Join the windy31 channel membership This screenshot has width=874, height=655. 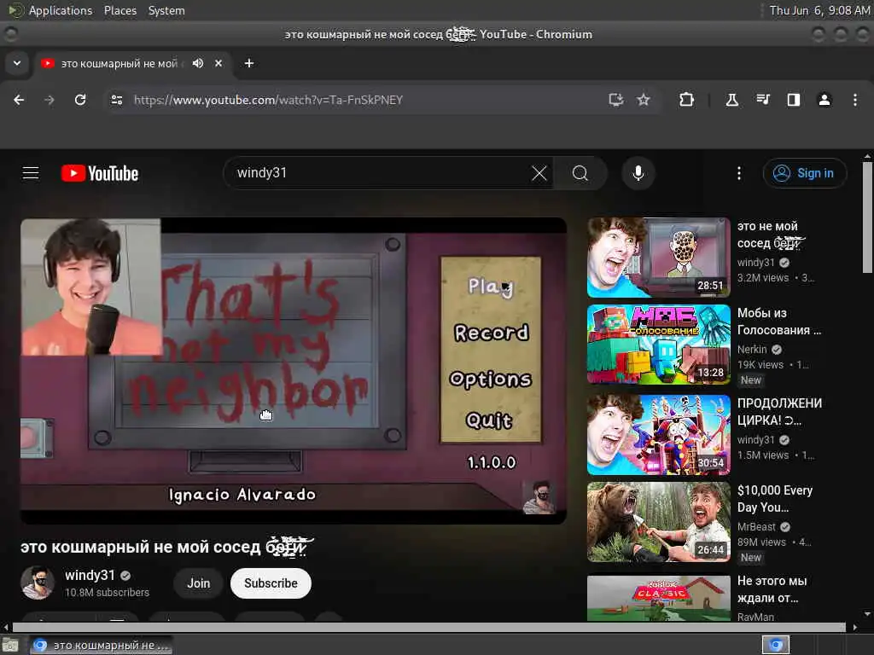pos(198,583)
